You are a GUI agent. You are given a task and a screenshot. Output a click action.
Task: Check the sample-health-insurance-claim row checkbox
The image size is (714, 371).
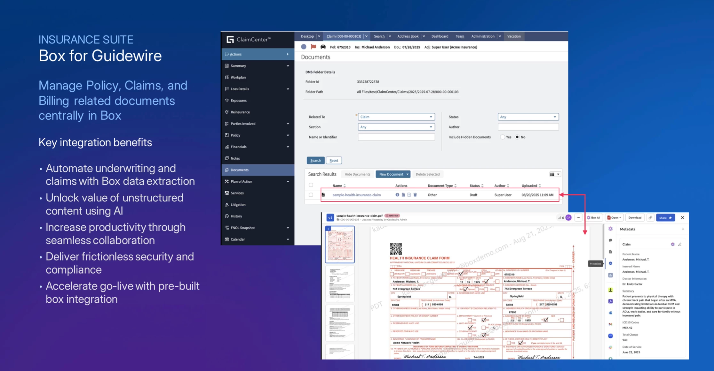[311, 195]
